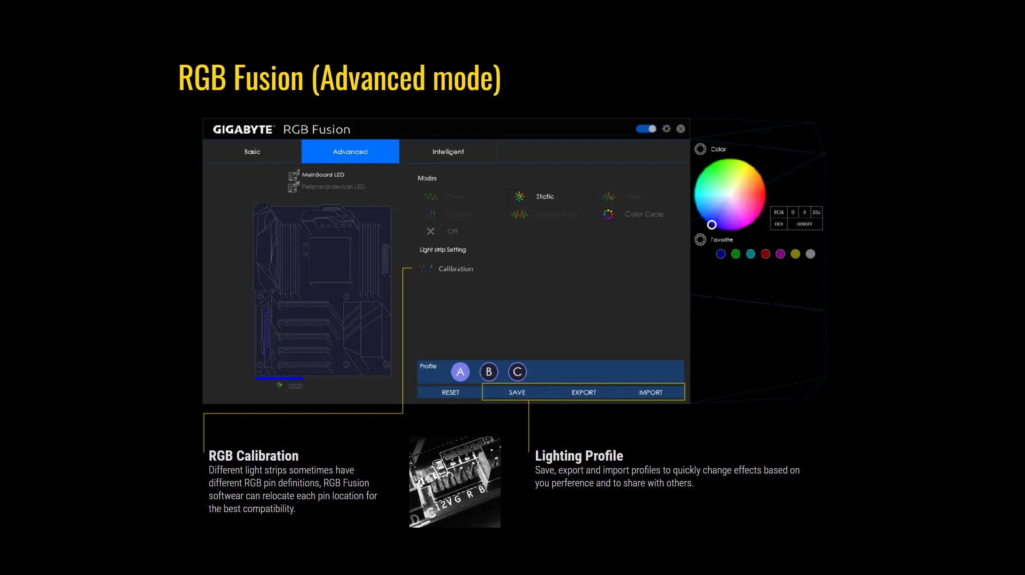The image size is (1025, 575).
Task: Turn lighting Off with X icon
Action: [x=430, y=231]
